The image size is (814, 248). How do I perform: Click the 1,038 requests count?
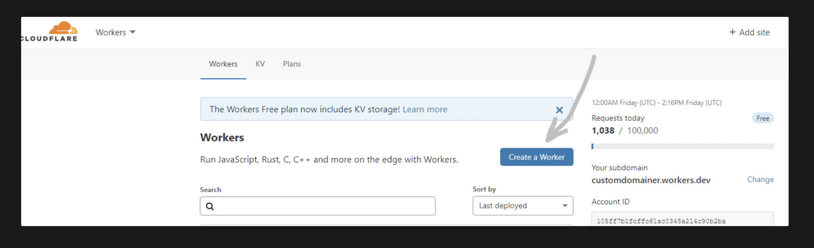[603, 131]
